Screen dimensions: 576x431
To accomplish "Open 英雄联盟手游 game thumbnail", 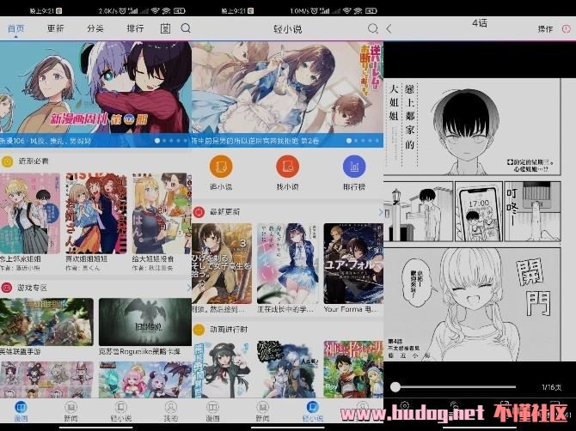I will click(x=46, y=322).
